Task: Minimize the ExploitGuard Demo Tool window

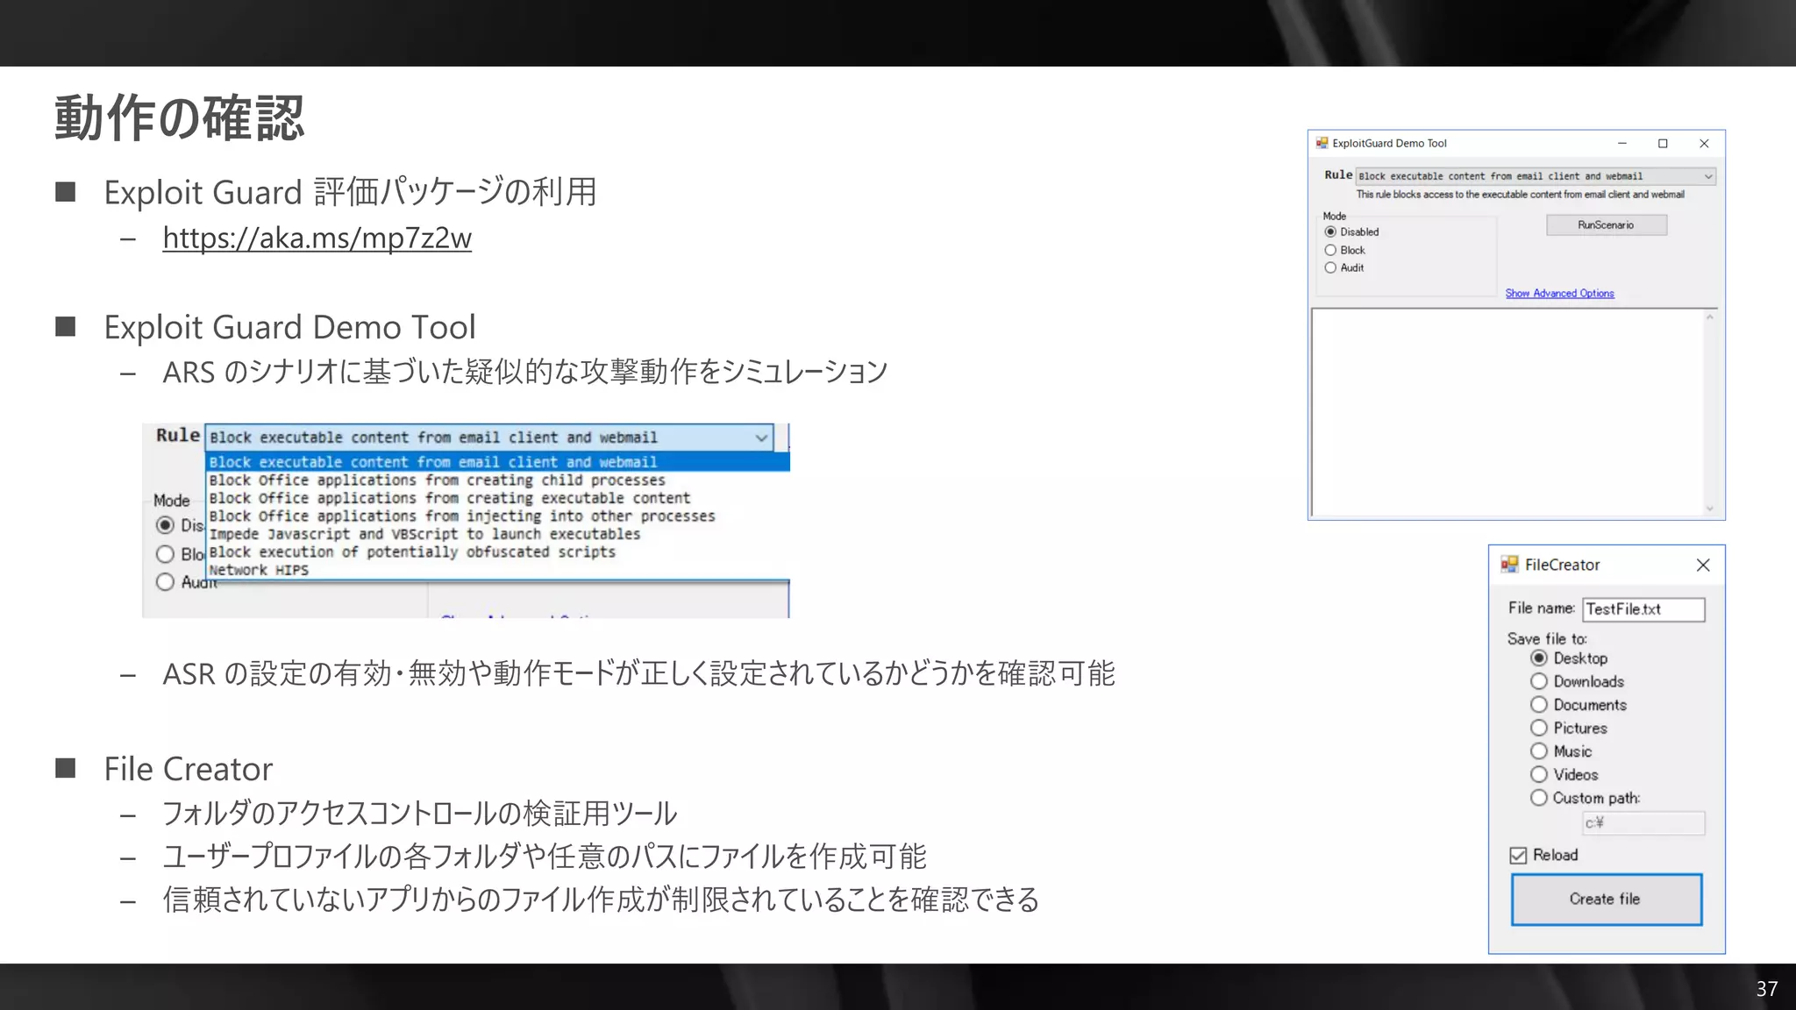Action: [1621, 143]
